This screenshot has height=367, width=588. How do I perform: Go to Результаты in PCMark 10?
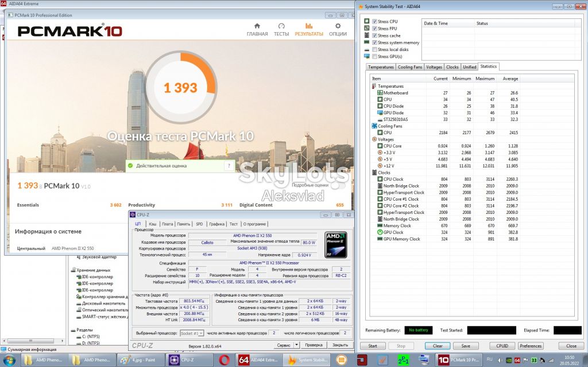pos(308,30)
